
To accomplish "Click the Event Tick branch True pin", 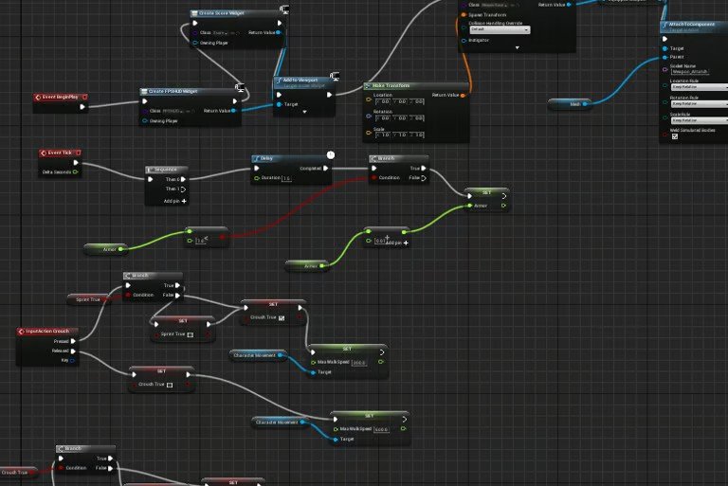I will coord(423,168).
